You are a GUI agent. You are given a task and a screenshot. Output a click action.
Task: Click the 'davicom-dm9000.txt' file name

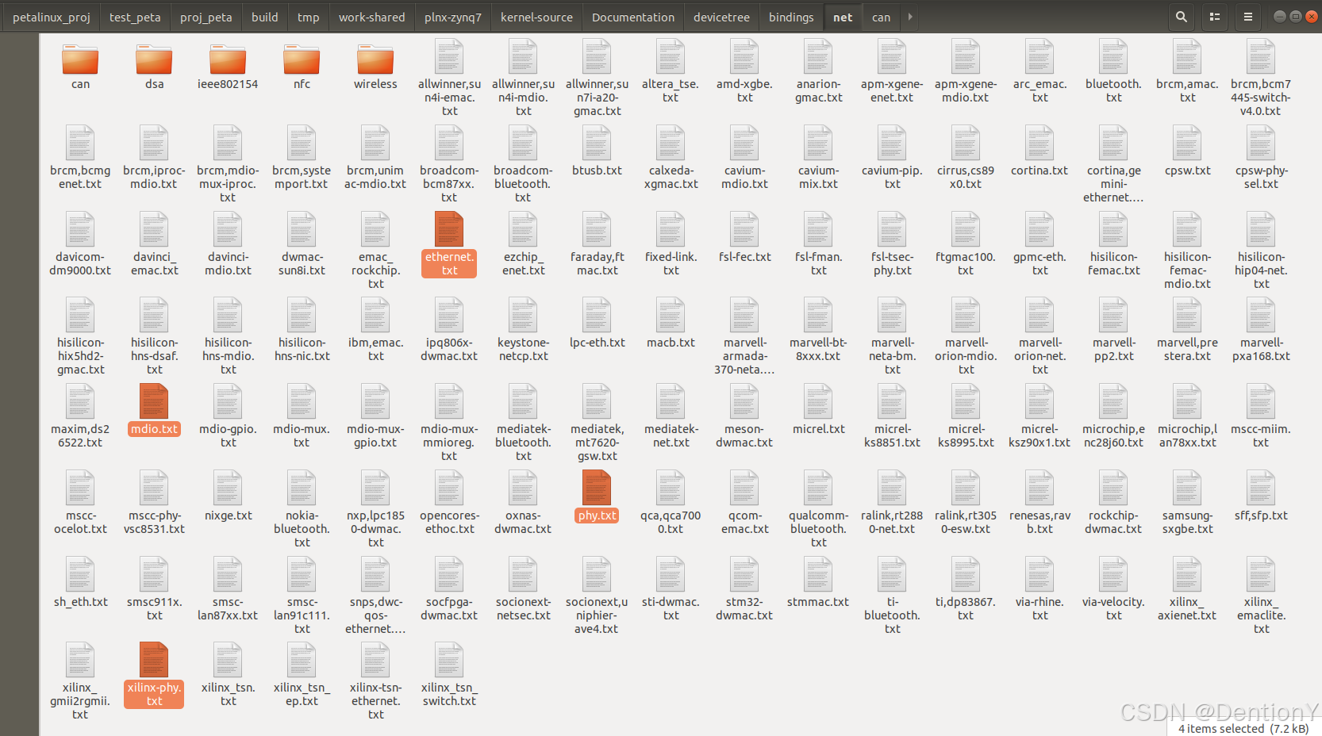coord(80,264)
